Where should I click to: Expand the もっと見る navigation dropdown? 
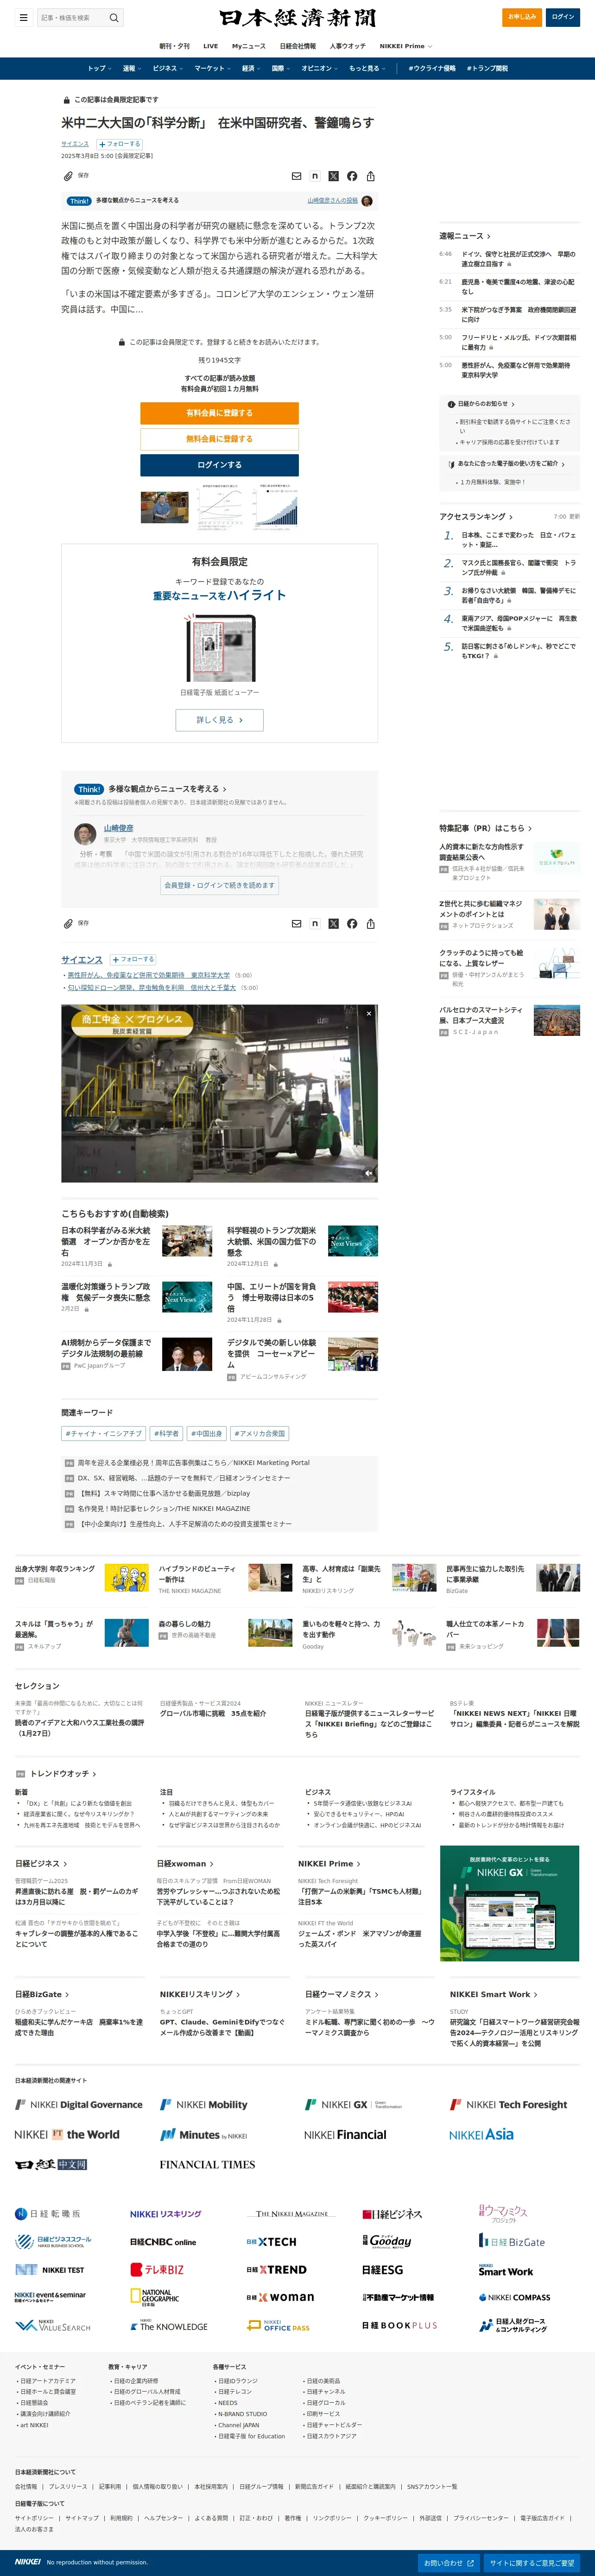click(x=367, y=68)
